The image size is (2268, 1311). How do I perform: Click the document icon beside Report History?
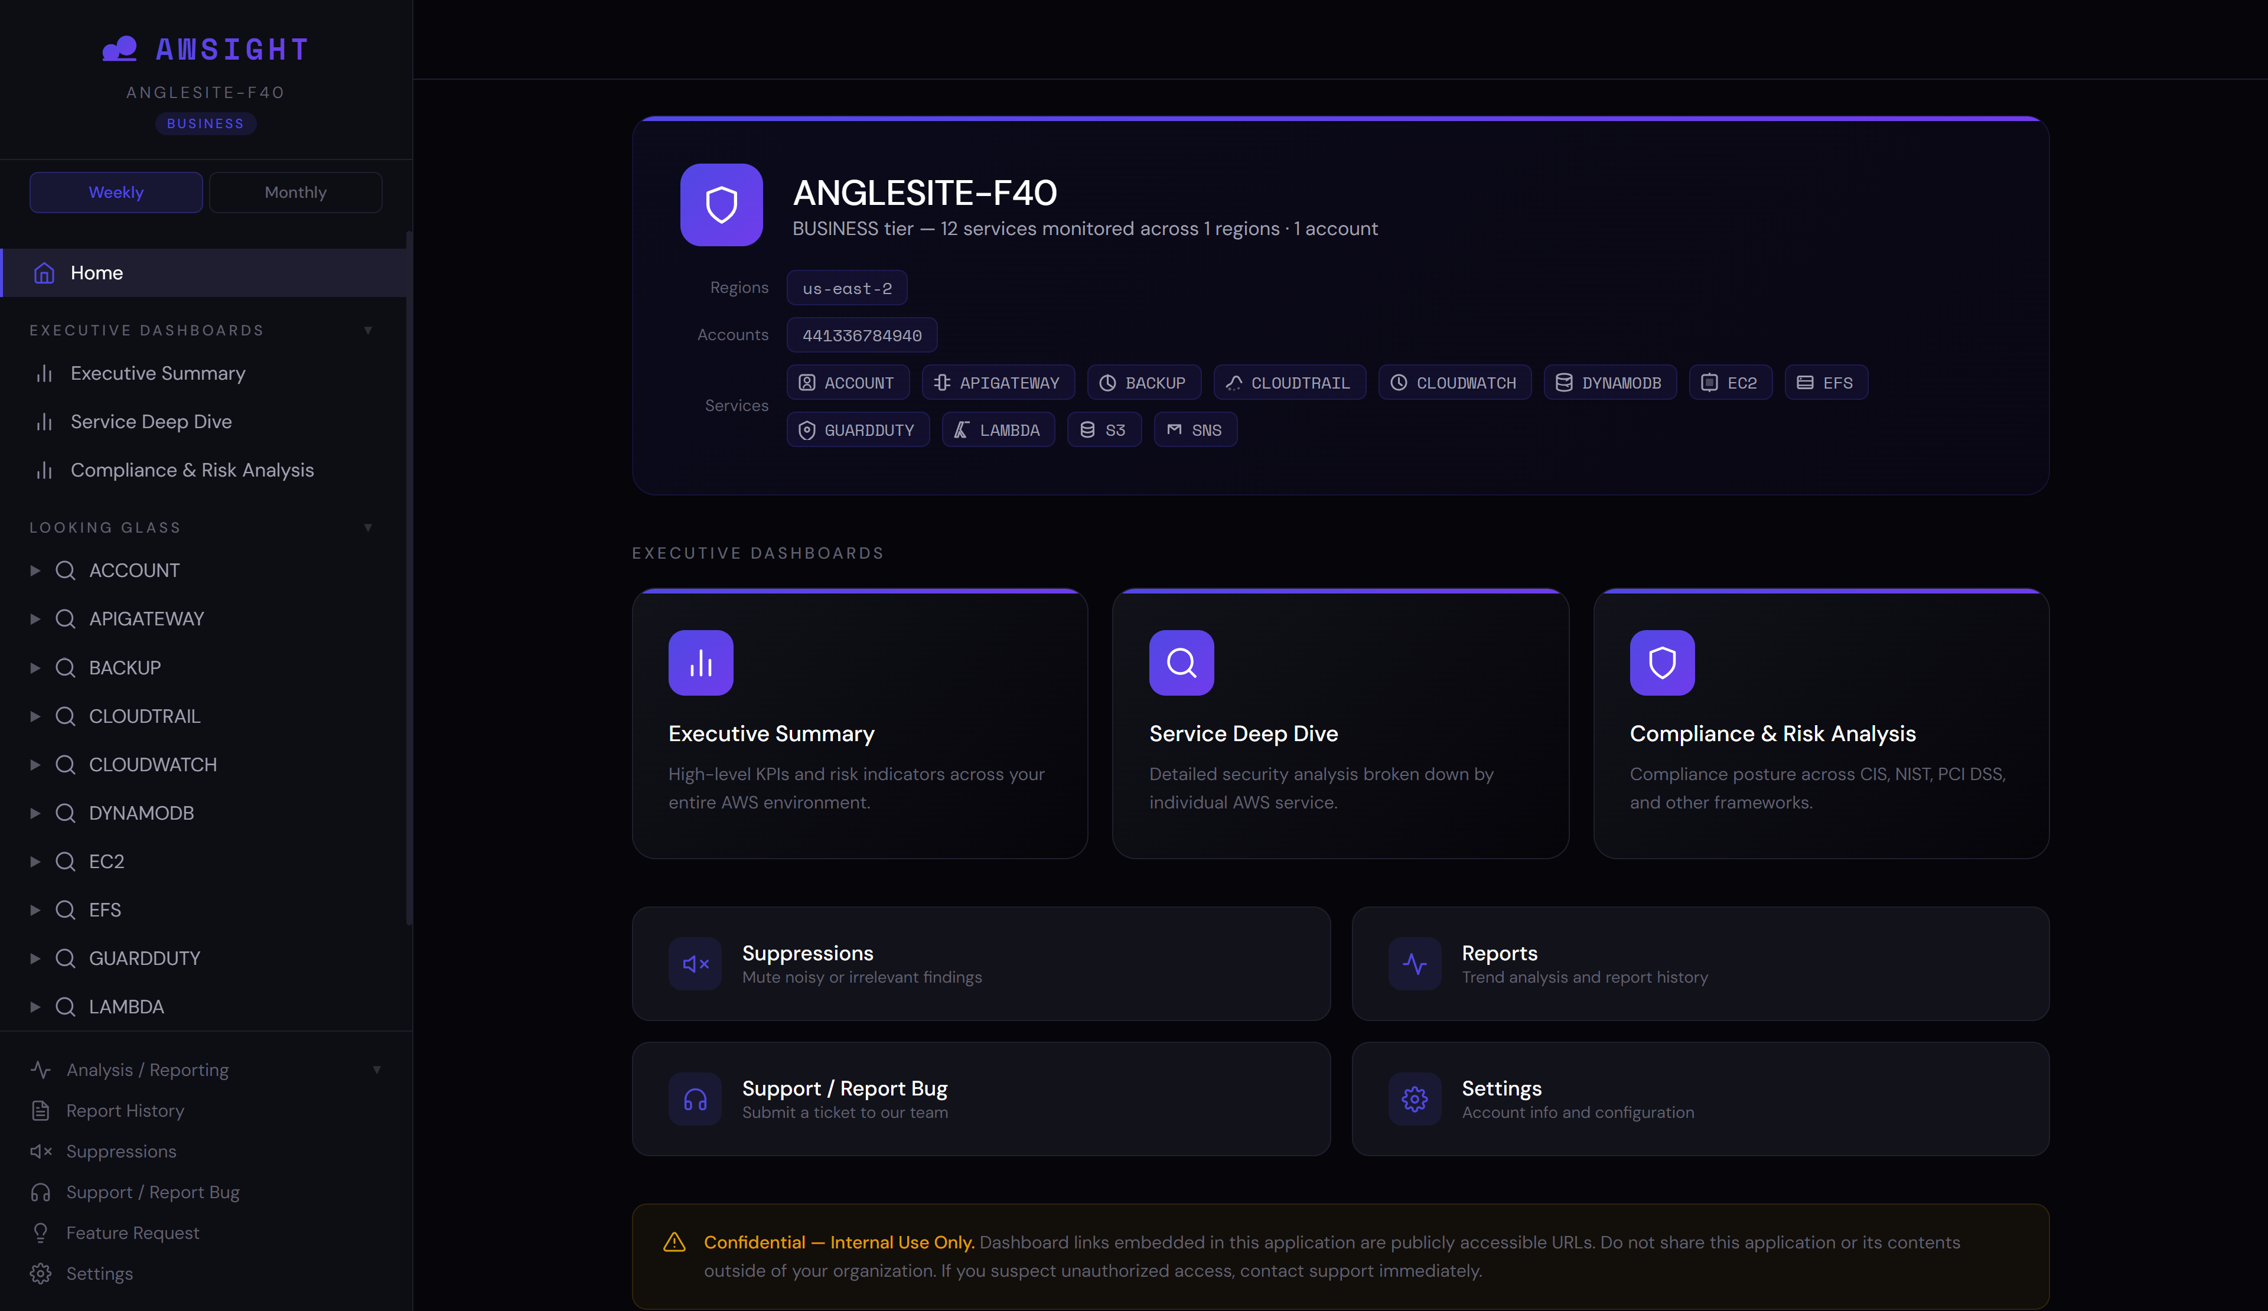tap(41, 1111)
